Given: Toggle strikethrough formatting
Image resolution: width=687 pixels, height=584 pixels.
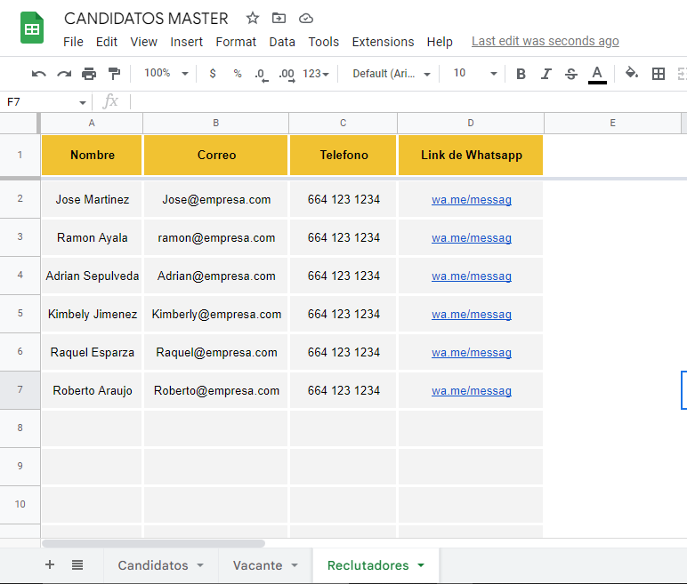Looking at the screenshot, I should (571, 74).
